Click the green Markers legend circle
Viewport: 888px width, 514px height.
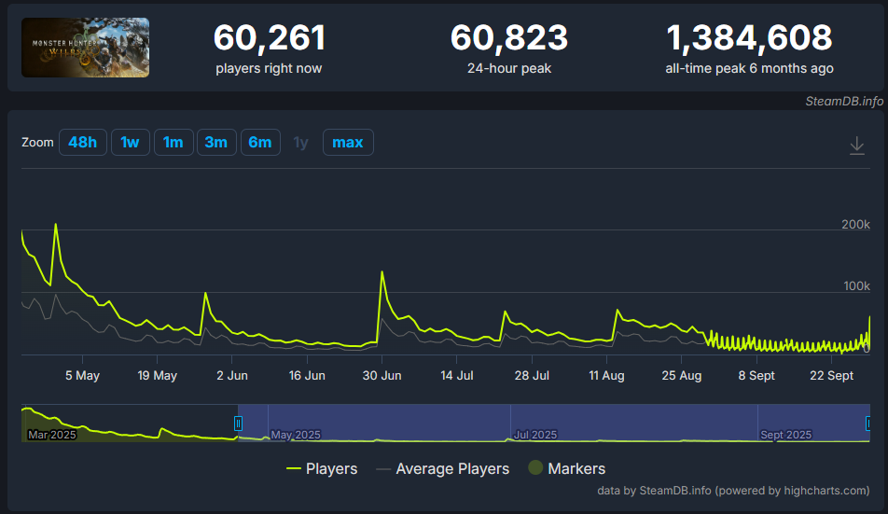coord(535,468)
